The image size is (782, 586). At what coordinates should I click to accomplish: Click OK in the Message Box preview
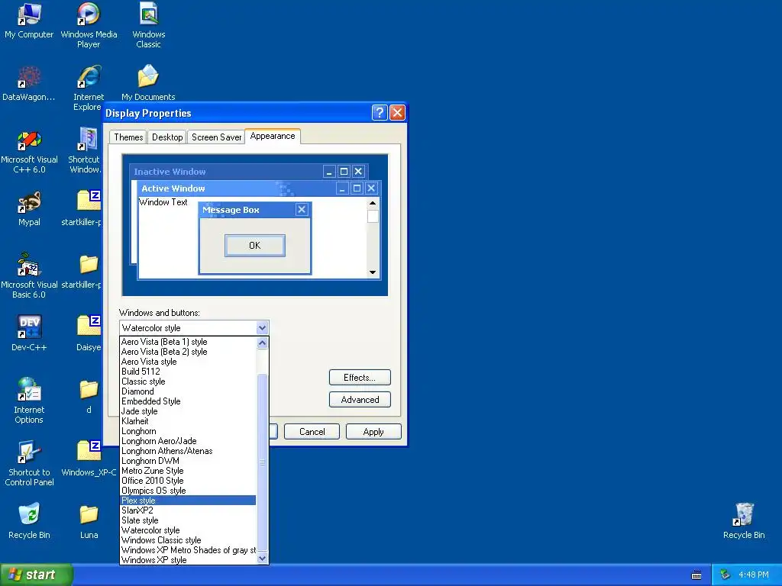(255, 245)
